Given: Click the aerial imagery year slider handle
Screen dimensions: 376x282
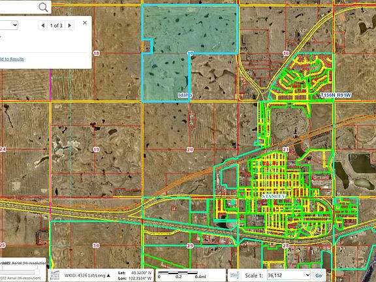Looking at the screenshot, I should (x=37, y=272).
